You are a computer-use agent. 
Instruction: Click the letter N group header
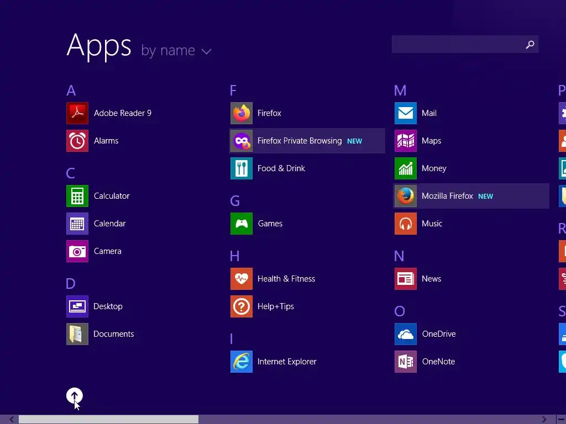[399, 256]
